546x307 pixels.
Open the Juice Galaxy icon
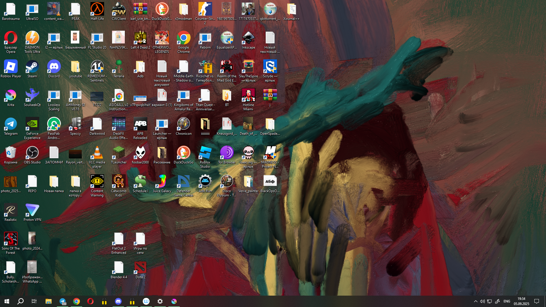click(162, 184)
